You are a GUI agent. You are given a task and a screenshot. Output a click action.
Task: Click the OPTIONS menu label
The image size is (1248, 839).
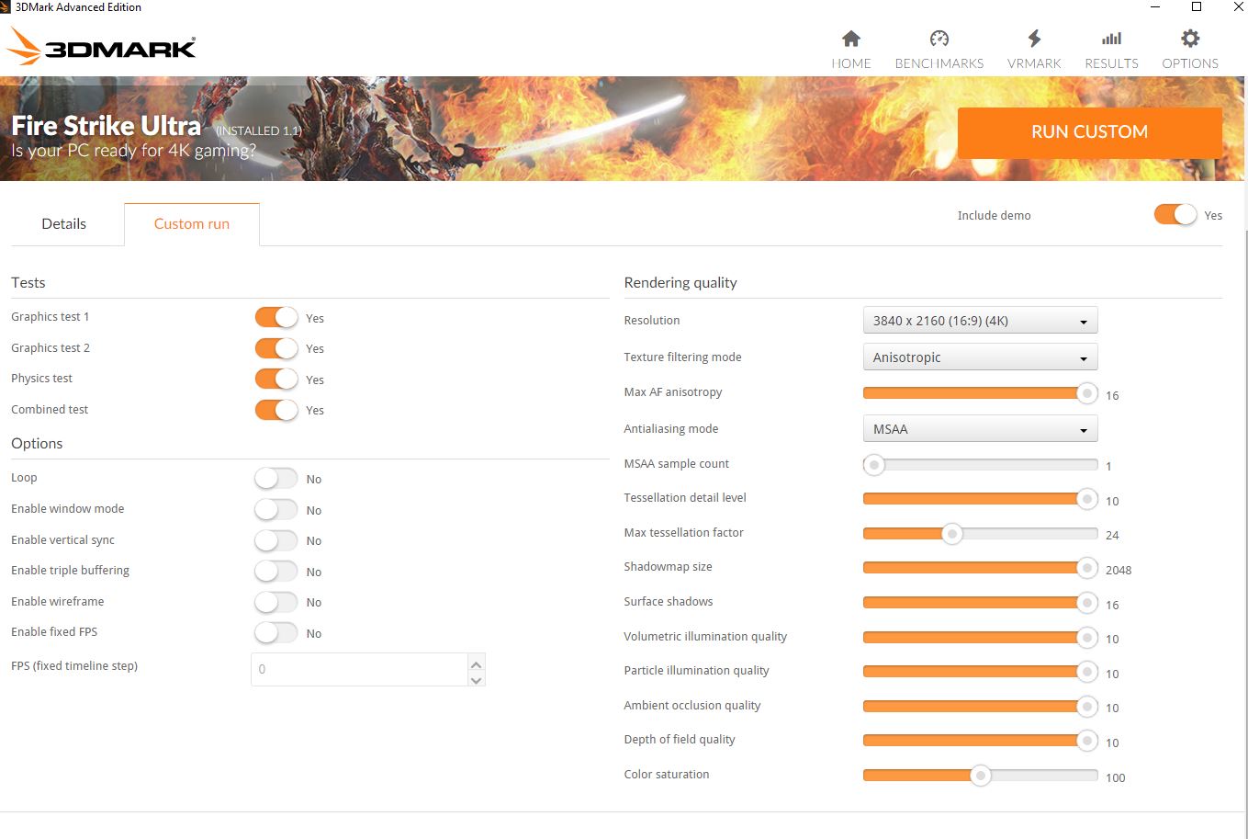1190,63
